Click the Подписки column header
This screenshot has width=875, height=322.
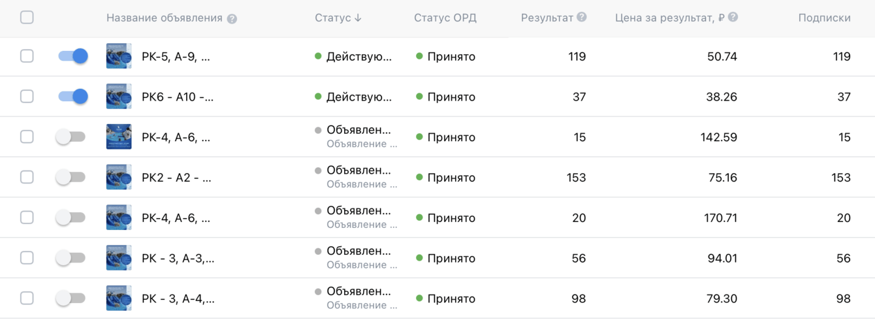click(824, 18)
